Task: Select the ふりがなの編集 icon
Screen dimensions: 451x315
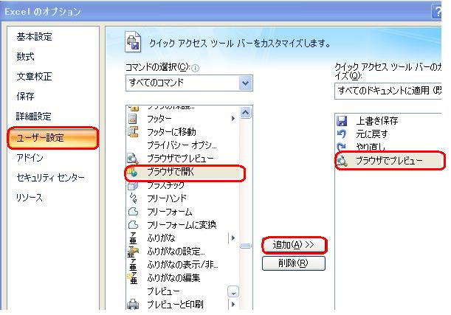Action: click(133, 278)
